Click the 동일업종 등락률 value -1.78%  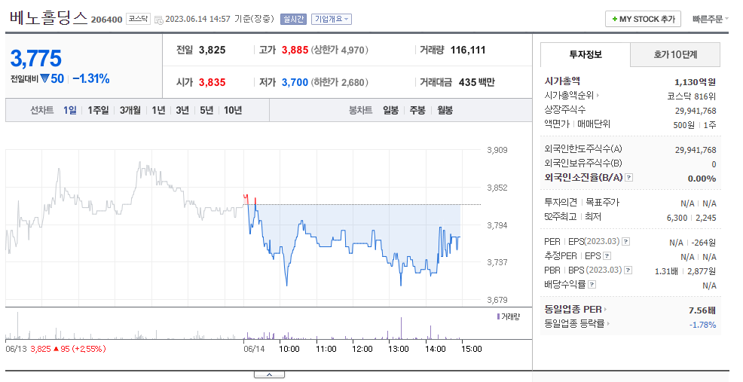tap(703, 325)
